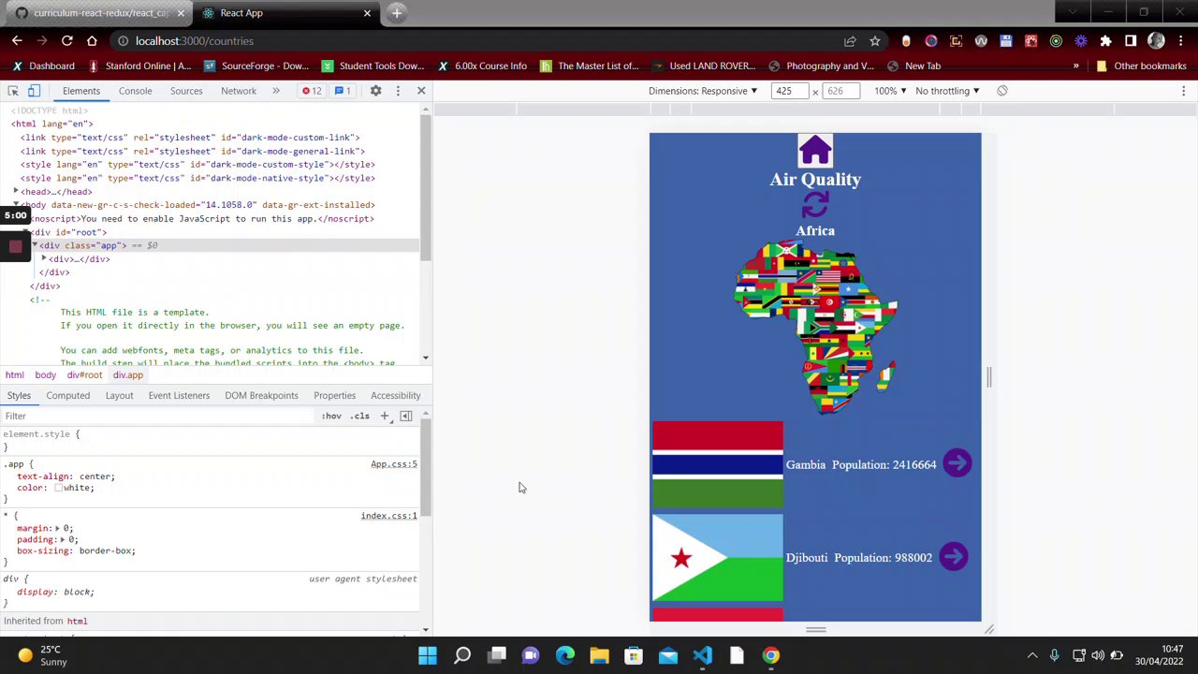Open the Computed styles tab

[68, 395]
